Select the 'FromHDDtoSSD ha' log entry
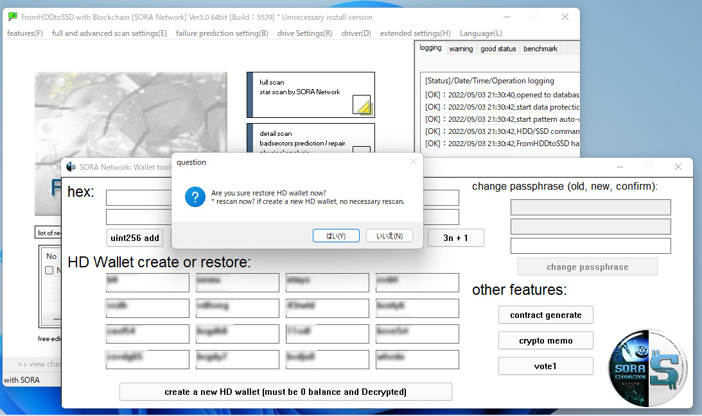 click(502, 143)
